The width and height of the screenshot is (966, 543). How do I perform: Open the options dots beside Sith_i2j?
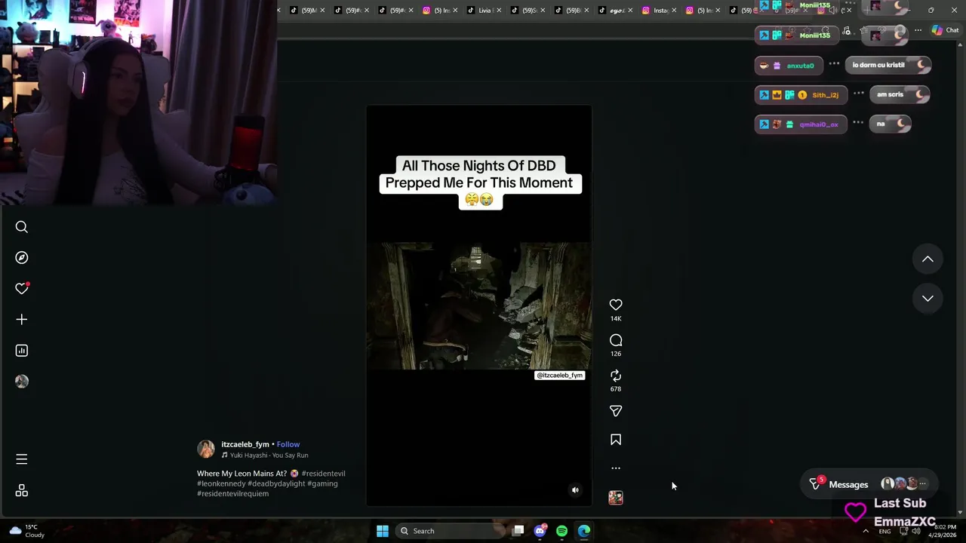click(858, 94)
